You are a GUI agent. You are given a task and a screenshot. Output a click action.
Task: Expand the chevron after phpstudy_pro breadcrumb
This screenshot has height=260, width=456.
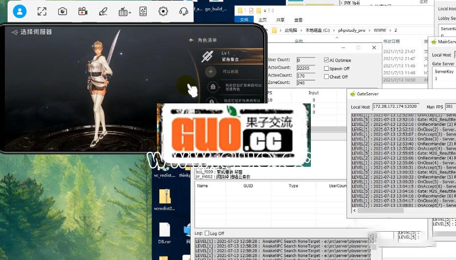369,30
